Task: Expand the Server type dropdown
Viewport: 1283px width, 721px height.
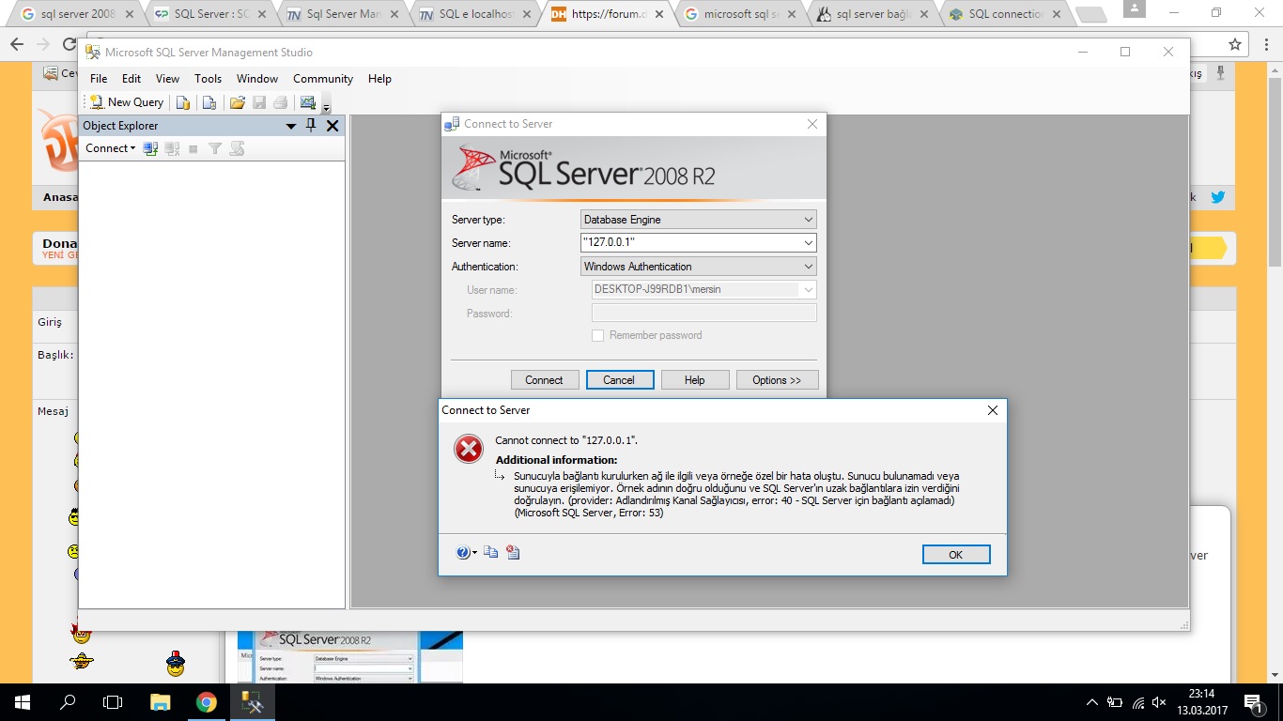Action: [x=808, y=220]
